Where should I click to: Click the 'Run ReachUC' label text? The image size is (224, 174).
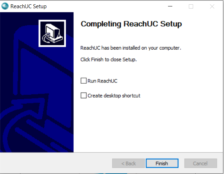[x=102, y=81]
